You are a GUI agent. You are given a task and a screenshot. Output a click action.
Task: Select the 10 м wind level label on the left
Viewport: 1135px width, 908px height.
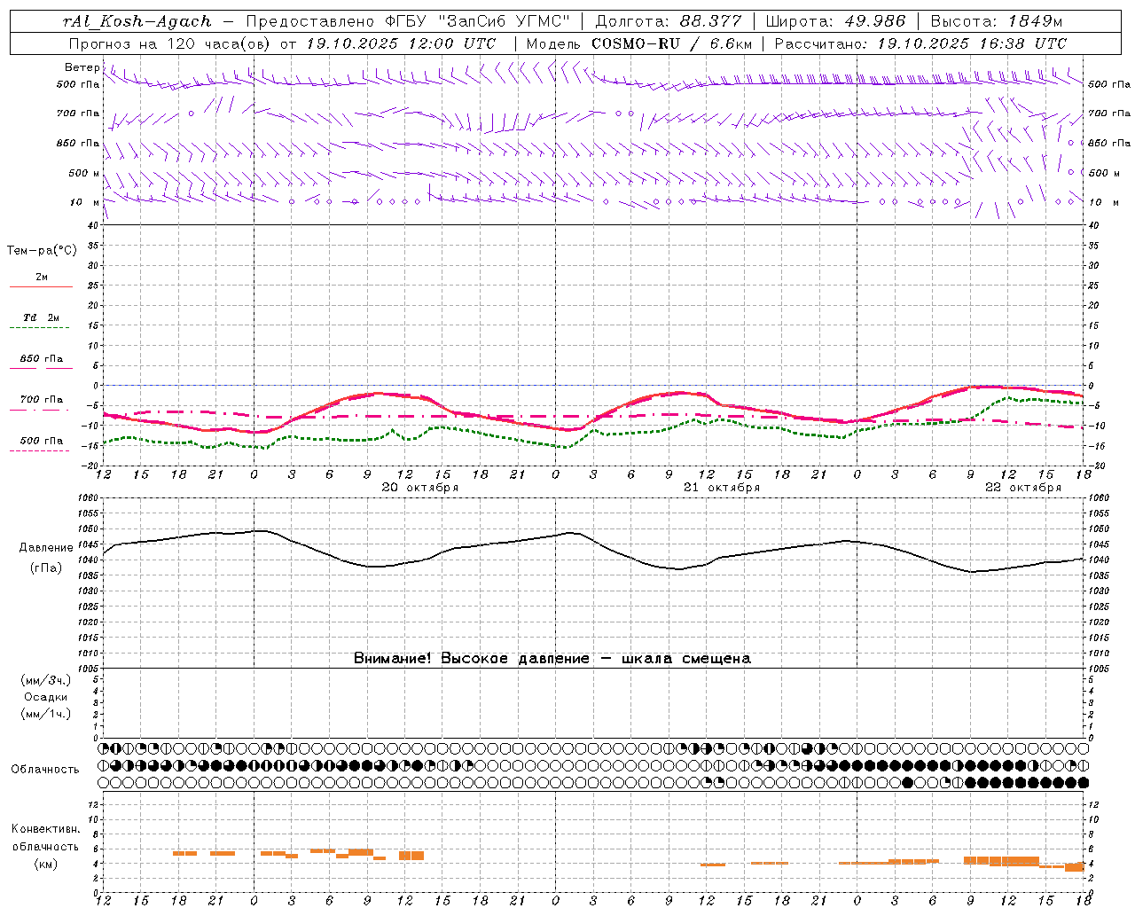85,202
